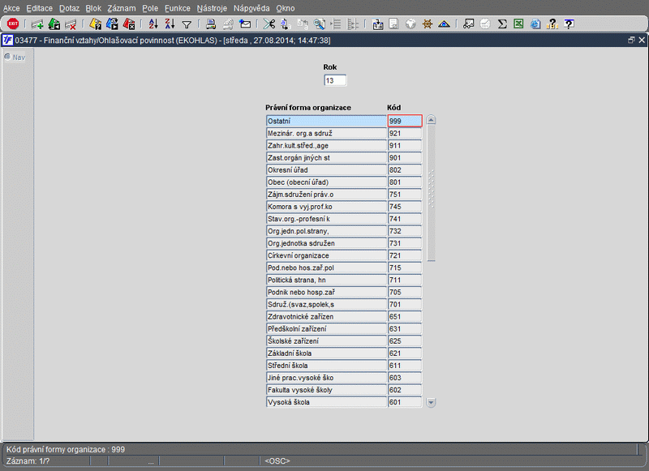Click the red cancel-query icon
This screenshot has height=471, width=649.
pos(129,24)
